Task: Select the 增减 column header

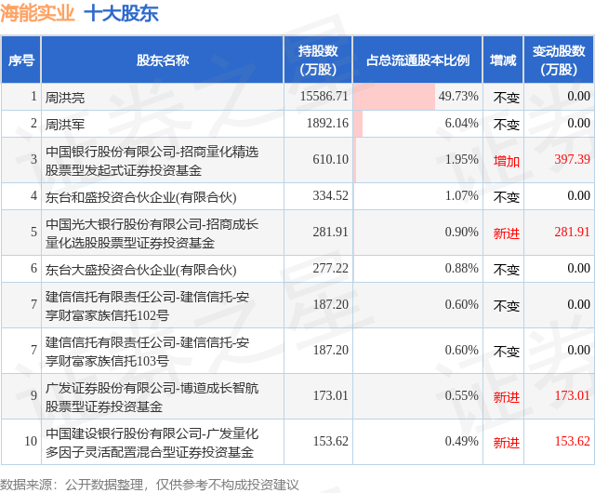Action: point(503,60)
